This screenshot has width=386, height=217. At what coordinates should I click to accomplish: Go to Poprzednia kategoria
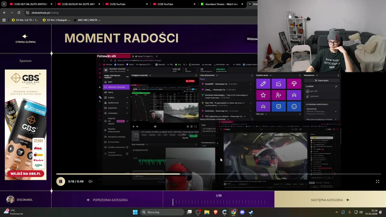coord(107,200)
